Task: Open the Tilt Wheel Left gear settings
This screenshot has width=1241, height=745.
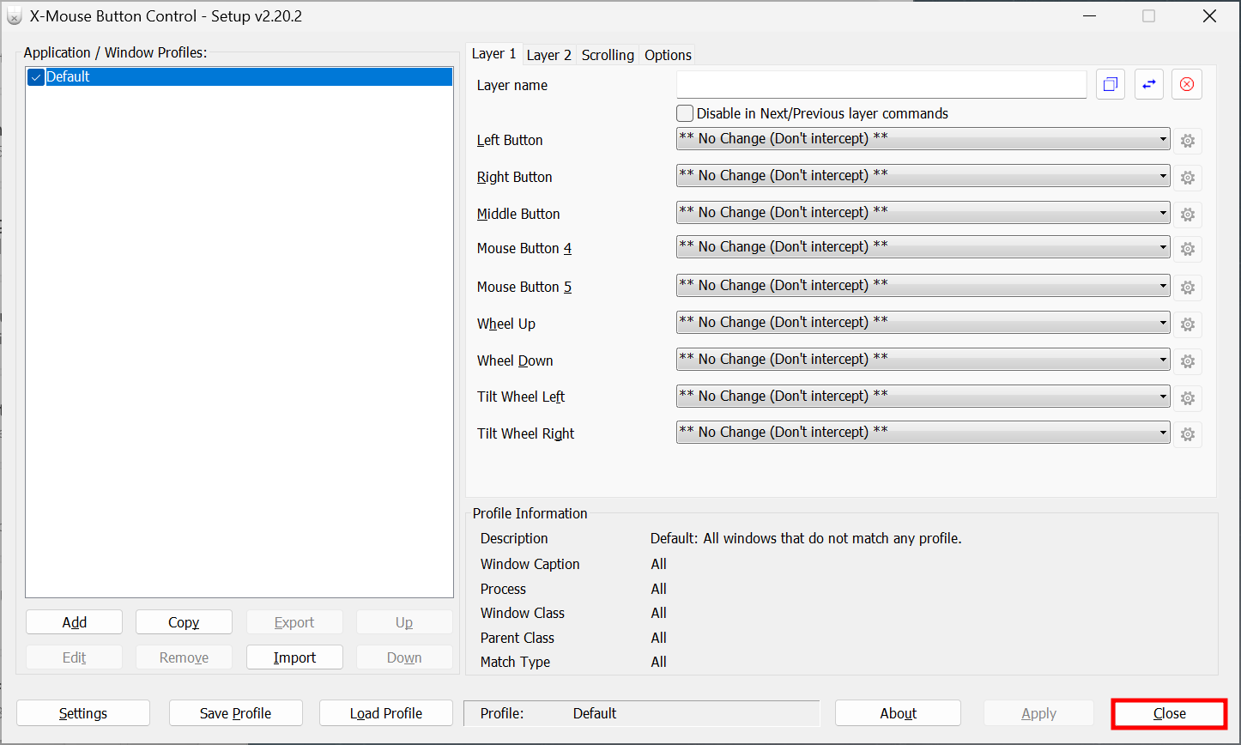Action: 1188,398
